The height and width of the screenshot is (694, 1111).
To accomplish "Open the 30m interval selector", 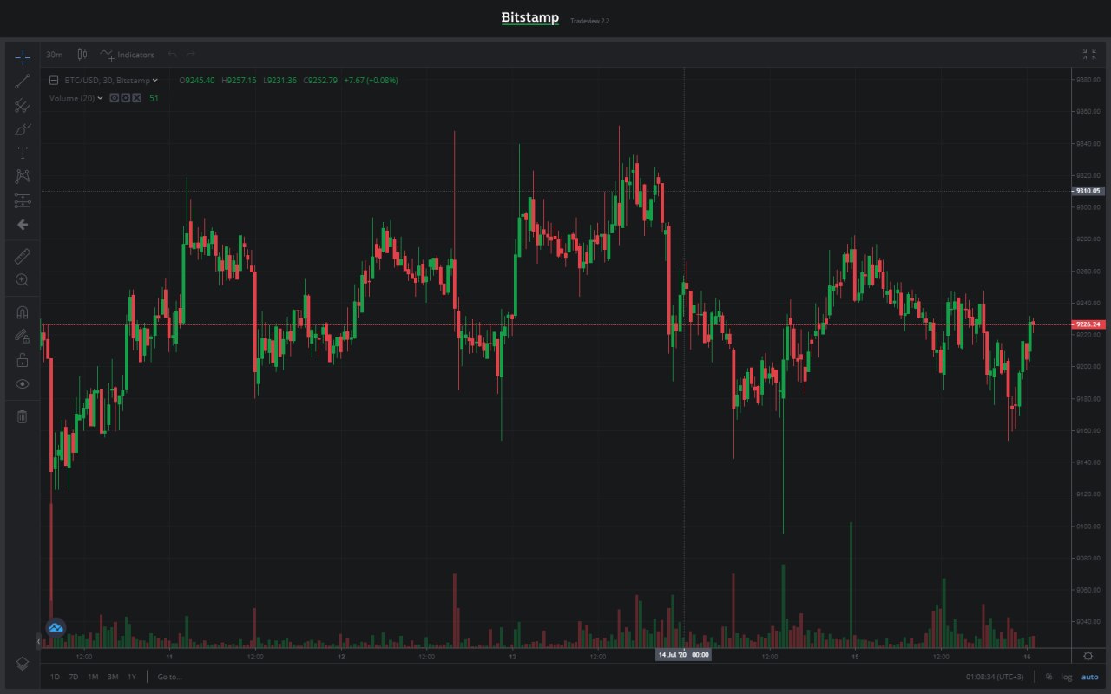I will (54, 55).
